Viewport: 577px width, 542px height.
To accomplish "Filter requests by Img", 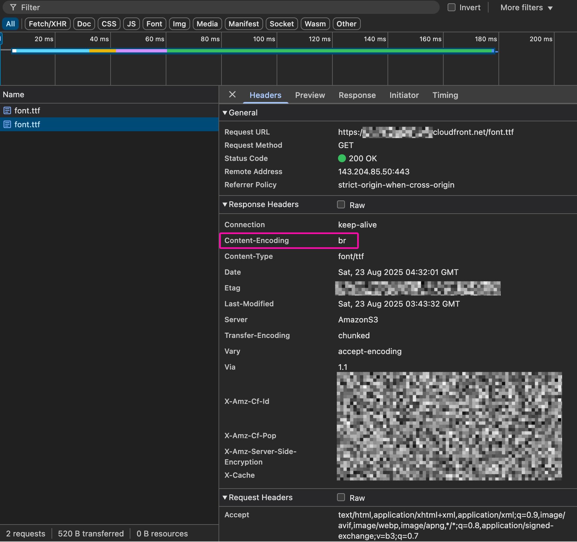I will click(x=179, y=24).
